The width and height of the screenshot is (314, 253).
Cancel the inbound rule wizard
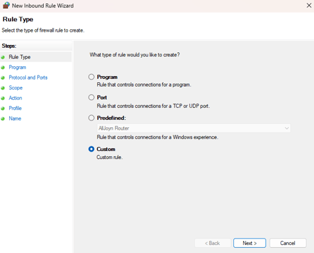288,243
